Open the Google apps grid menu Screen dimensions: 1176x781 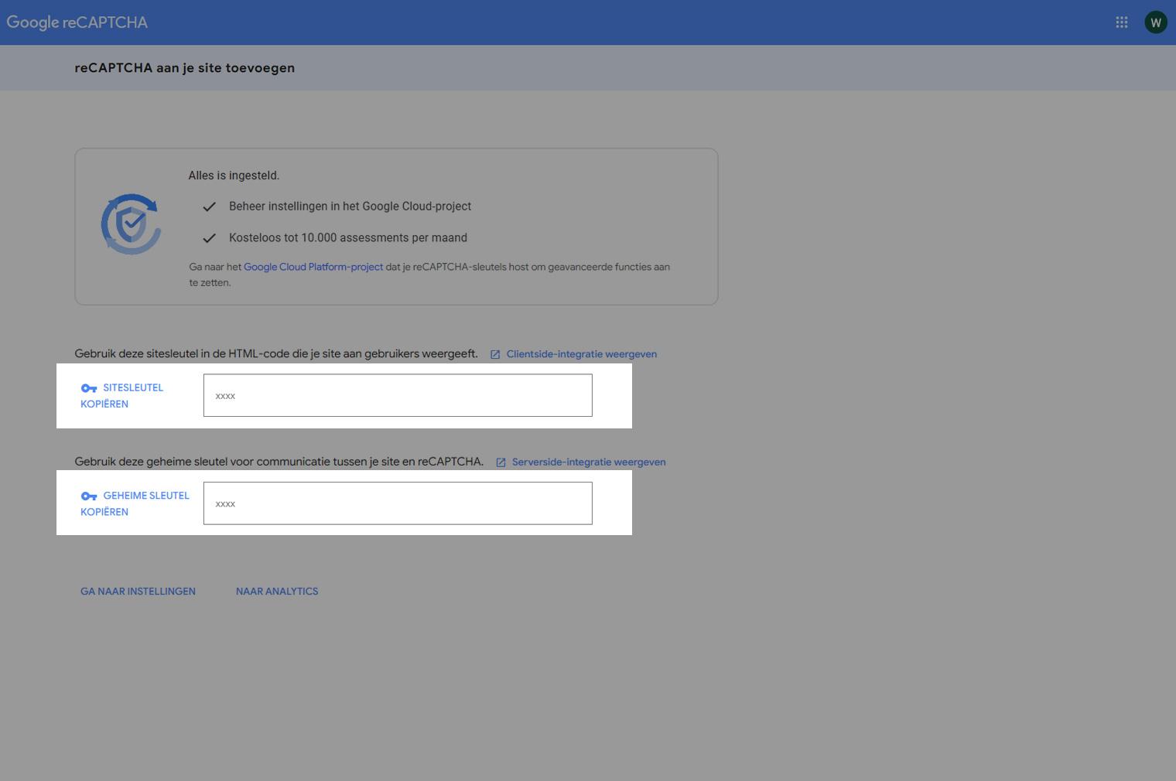pyautogui.click(x=1121, y=22)
